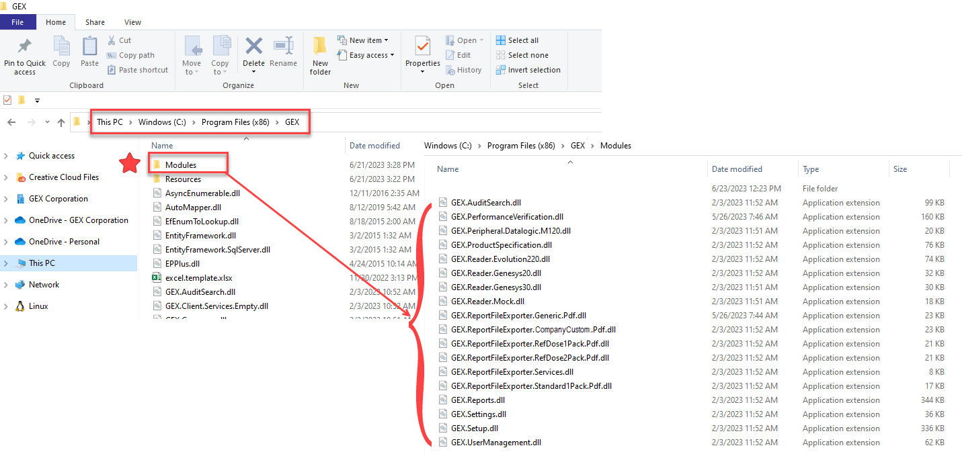Open the recent locations dropdown arrow
The image size is (962, 456).
click(47, 122)
